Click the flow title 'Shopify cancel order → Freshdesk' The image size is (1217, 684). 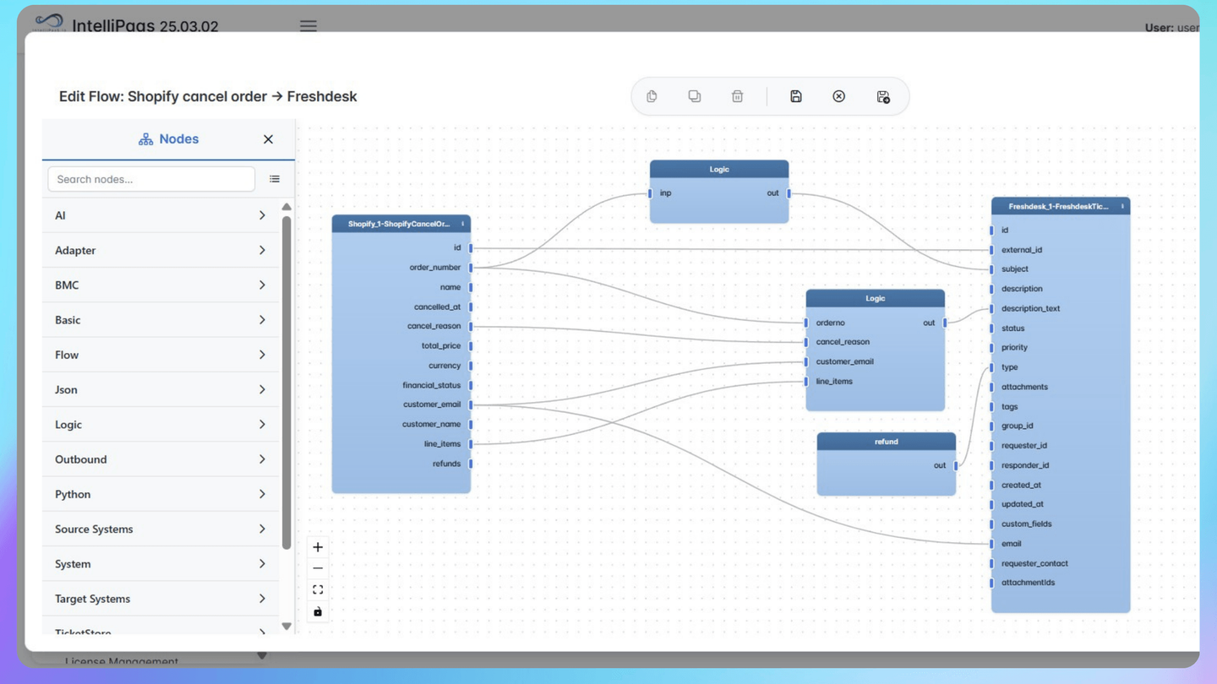pyautogui.click(x=243, y=96)
